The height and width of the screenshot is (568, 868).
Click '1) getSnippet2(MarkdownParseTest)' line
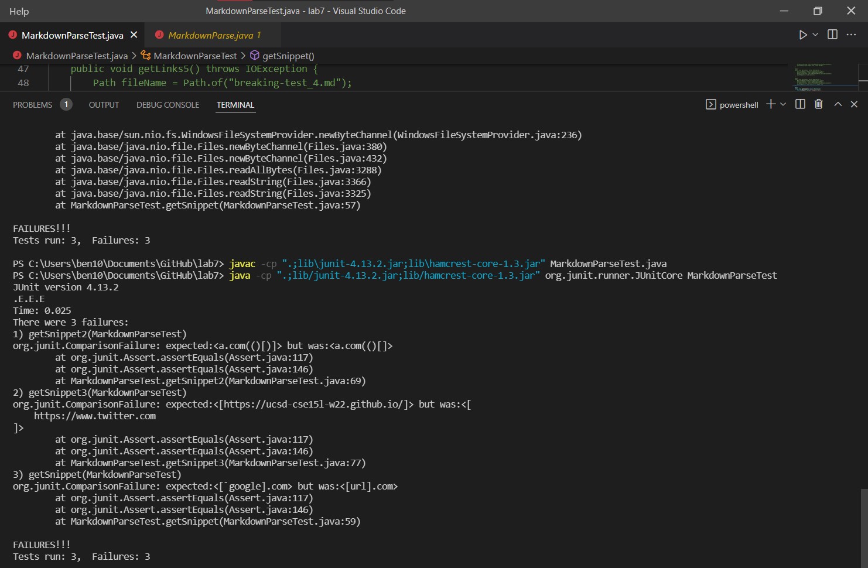pos(100,334)
